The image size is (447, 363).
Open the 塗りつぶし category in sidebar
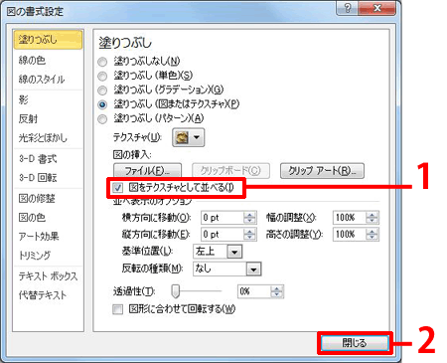(x=48, y=40)
